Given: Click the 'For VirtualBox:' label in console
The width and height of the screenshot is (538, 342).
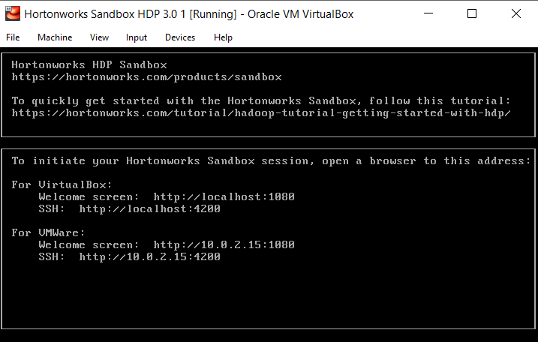Looking at the screenshot, I should [x=62, y=185].
